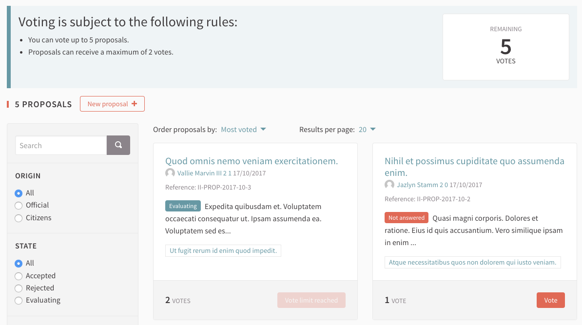The height and width of the screenshot is (325, 582).
Task: Open the Quod omnis nemo veniam proposal
Action: [x=252, y=161]
